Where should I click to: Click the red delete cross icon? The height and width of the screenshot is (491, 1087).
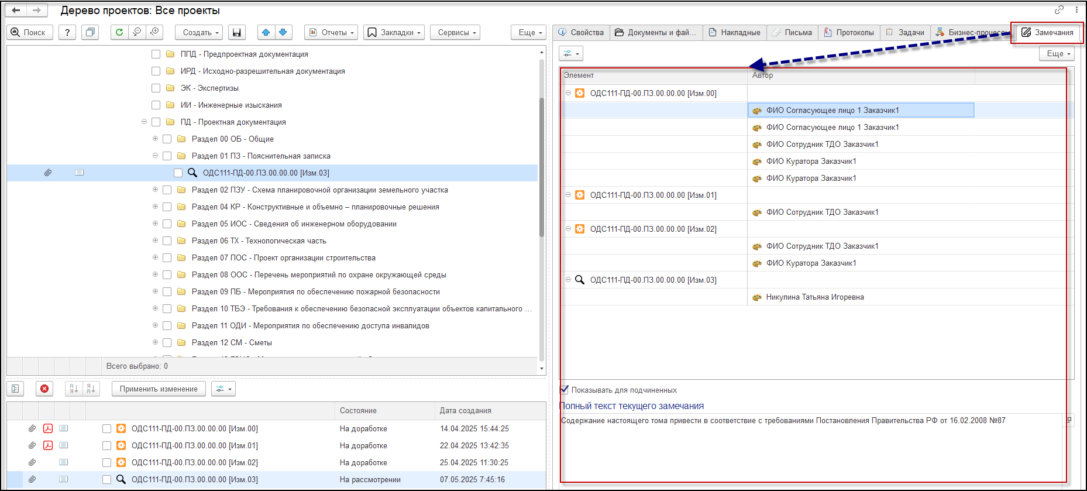click(x=44, y=389)
